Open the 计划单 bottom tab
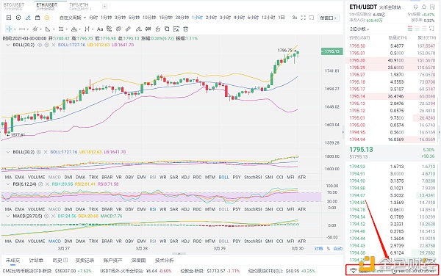 36,261
